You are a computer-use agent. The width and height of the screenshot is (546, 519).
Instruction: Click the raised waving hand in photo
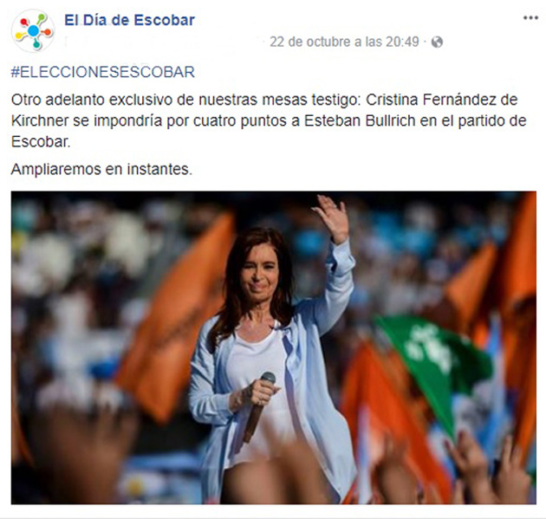point(331,218)
